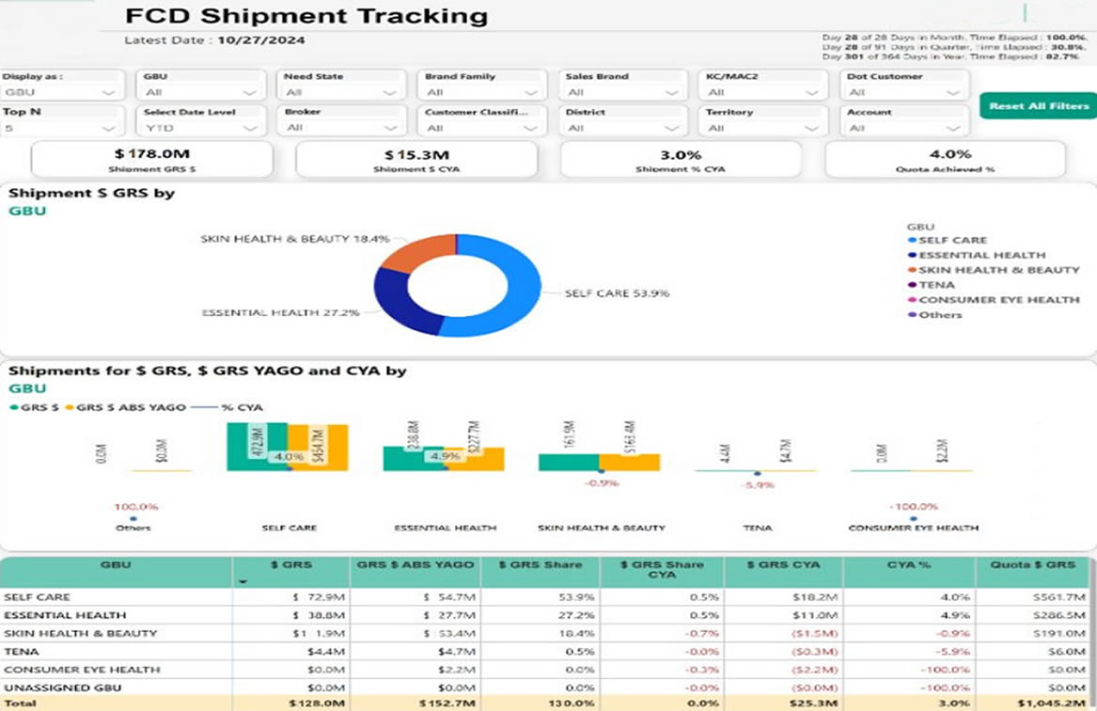Click the sort arrow on the $ GRS column

[243, 581]
